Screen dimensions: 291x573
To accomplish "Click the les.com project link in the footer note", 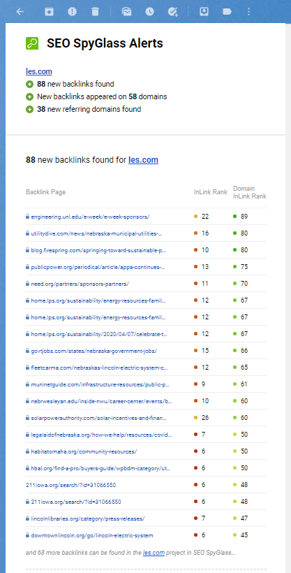I will click(x=154, y=553).
